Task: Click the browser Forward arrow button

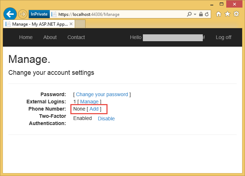Action: [22, 14]
